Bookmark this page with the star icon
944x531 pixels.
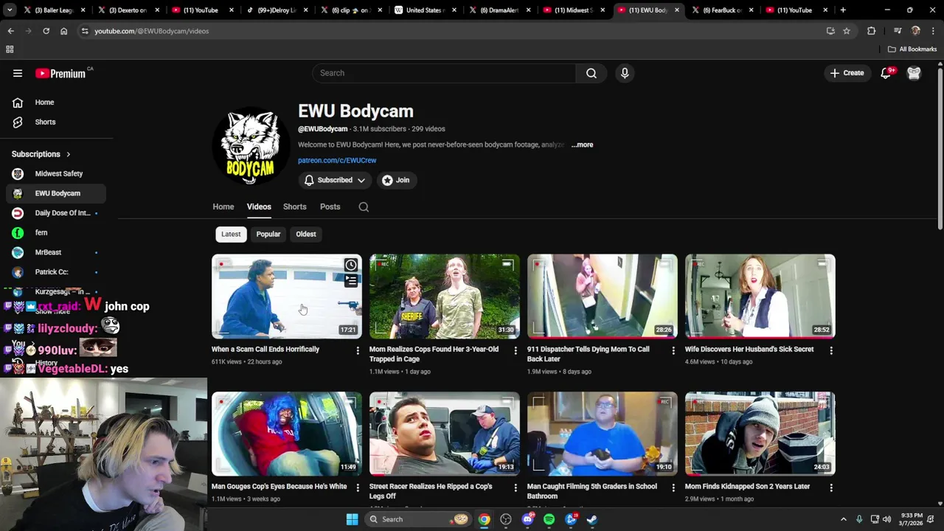(x=847, y=31)
